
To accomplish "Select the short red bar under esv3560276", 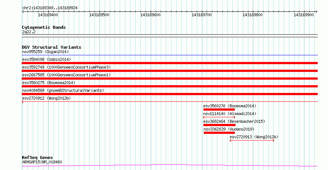I will tap(219, 110).
